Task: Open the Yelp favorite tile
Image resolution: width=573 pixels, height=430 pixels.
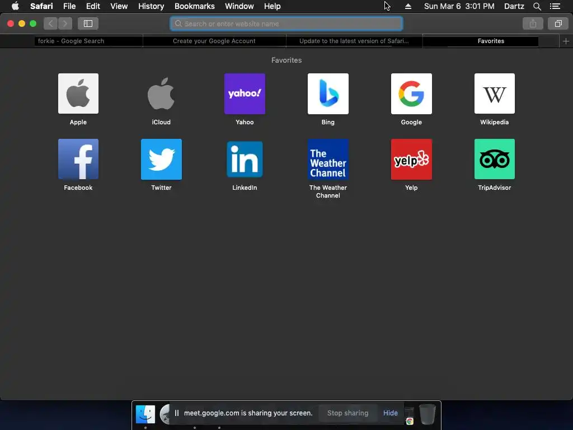Action: tap(411, 159)
